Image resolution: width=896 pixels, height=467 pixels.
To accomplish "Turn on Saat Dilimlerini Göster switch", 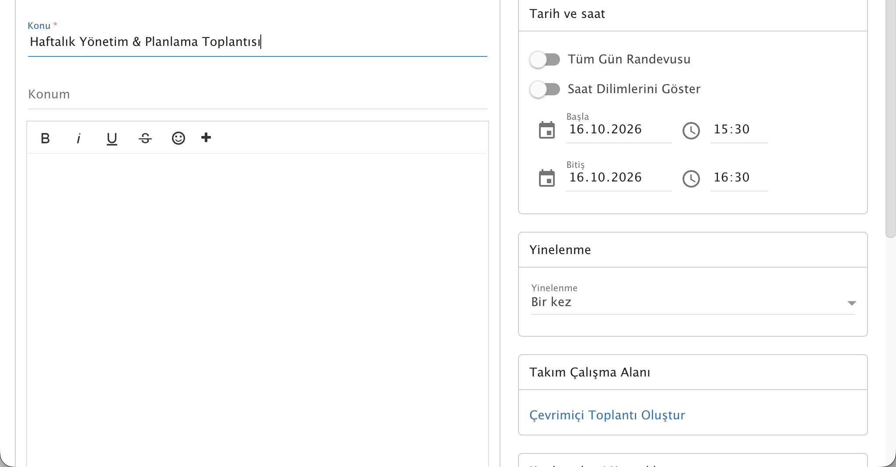I will tap(545, 89).
